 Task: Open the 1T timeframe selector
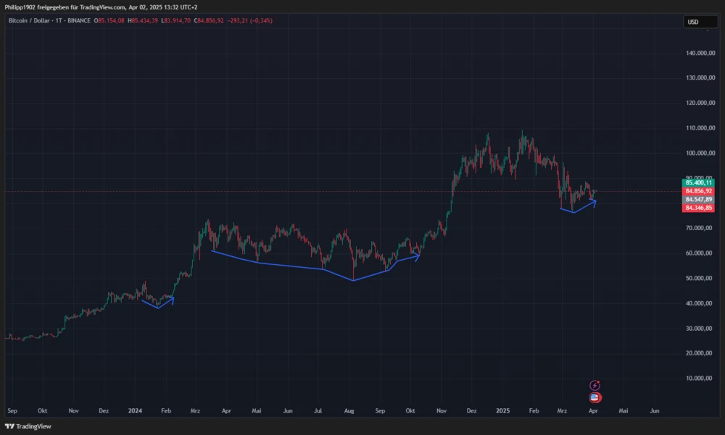click(57, 21)
